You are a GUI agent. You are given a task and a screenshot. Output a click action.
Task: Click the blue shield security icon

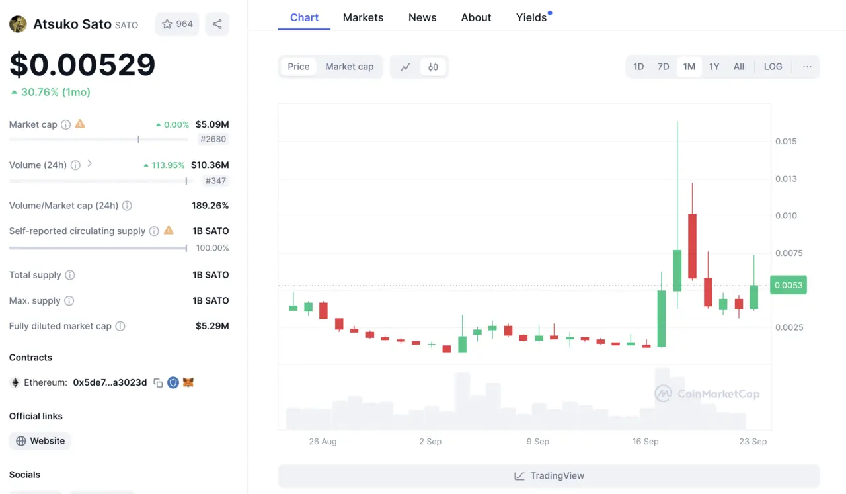click(173, 382)
